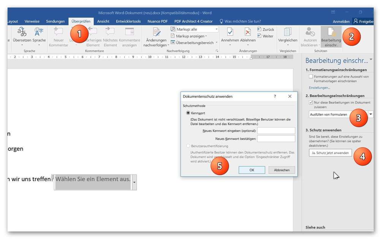The width and height of the screenshot is (389, 239).
Task: Click Autoren blockieren icon
Action: point(310,32)
